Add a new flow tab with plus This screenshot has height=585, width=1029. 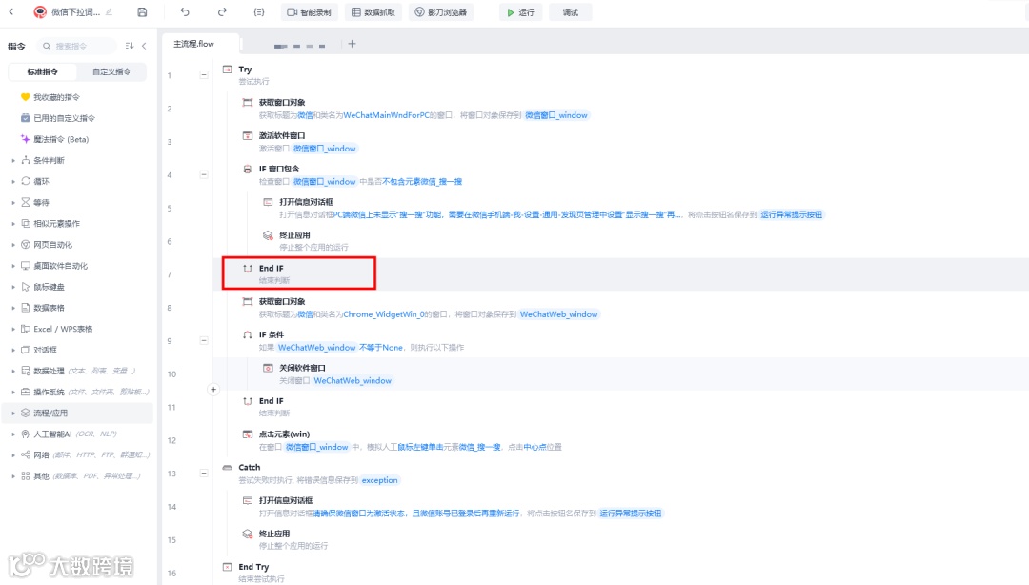pos(352,43)
